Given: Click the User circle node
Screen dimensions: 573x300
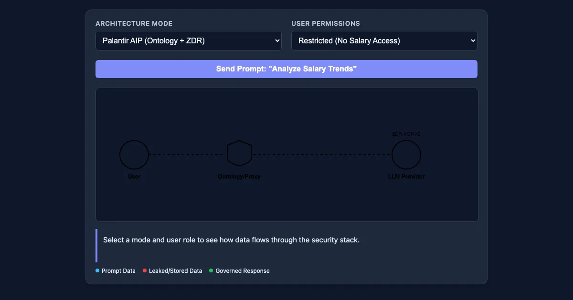Looking at the screenshot, I should tap(134, 155).
